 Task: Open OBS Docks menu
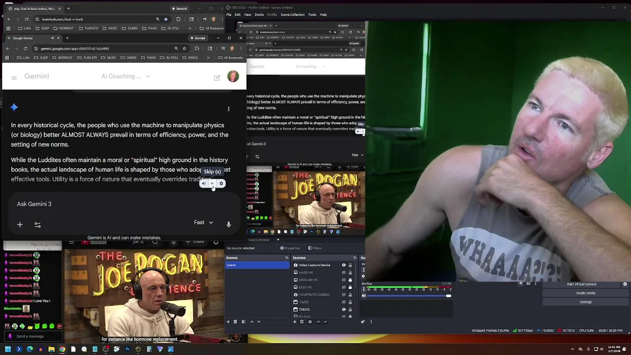tap(259, 15)
